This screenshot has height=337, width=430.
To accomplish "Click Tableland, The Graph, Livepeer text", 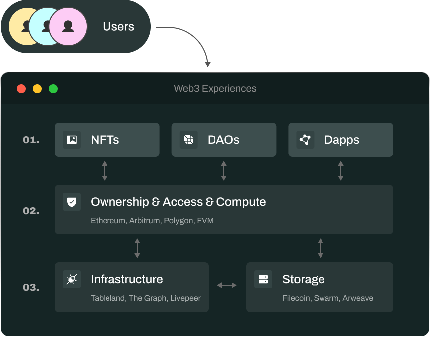I will coord(145,298).
